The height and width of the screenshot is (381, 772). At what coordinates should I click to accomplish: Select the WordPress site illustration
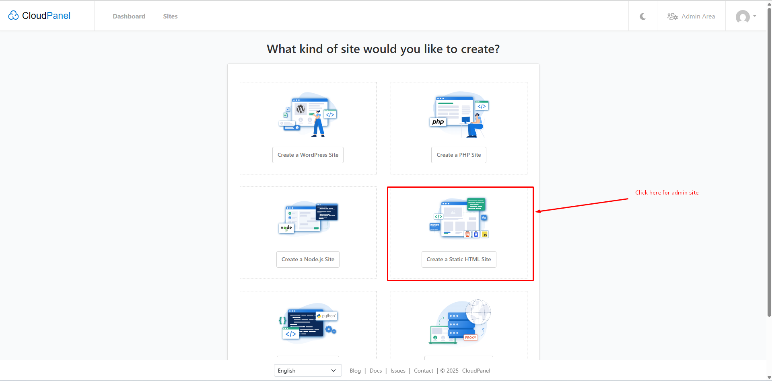[x=308, y=115]
